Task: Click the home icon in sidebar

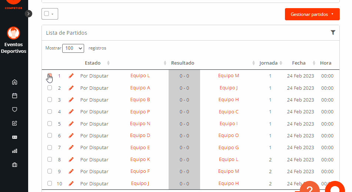Action: (15, 82)
